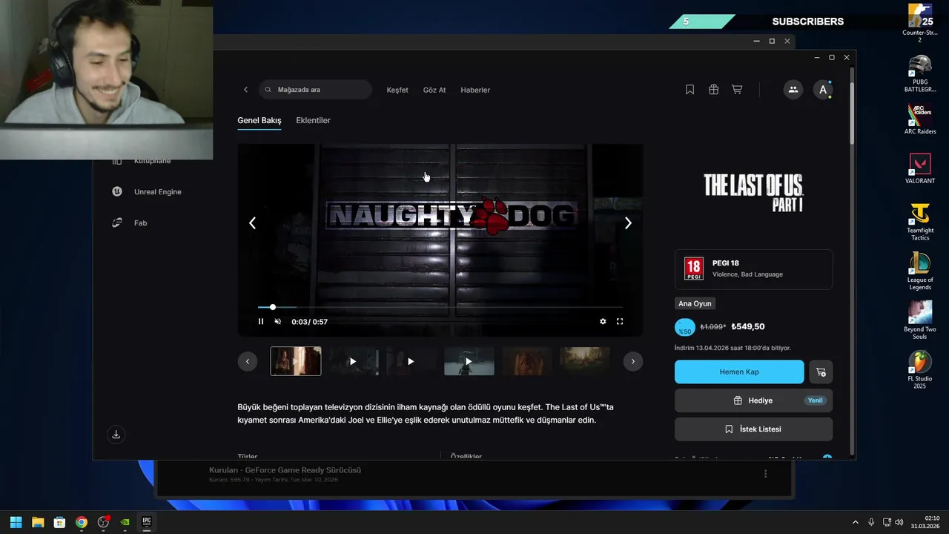Go back with the store back arrow
949x534 pixels.
click(245, 90)
